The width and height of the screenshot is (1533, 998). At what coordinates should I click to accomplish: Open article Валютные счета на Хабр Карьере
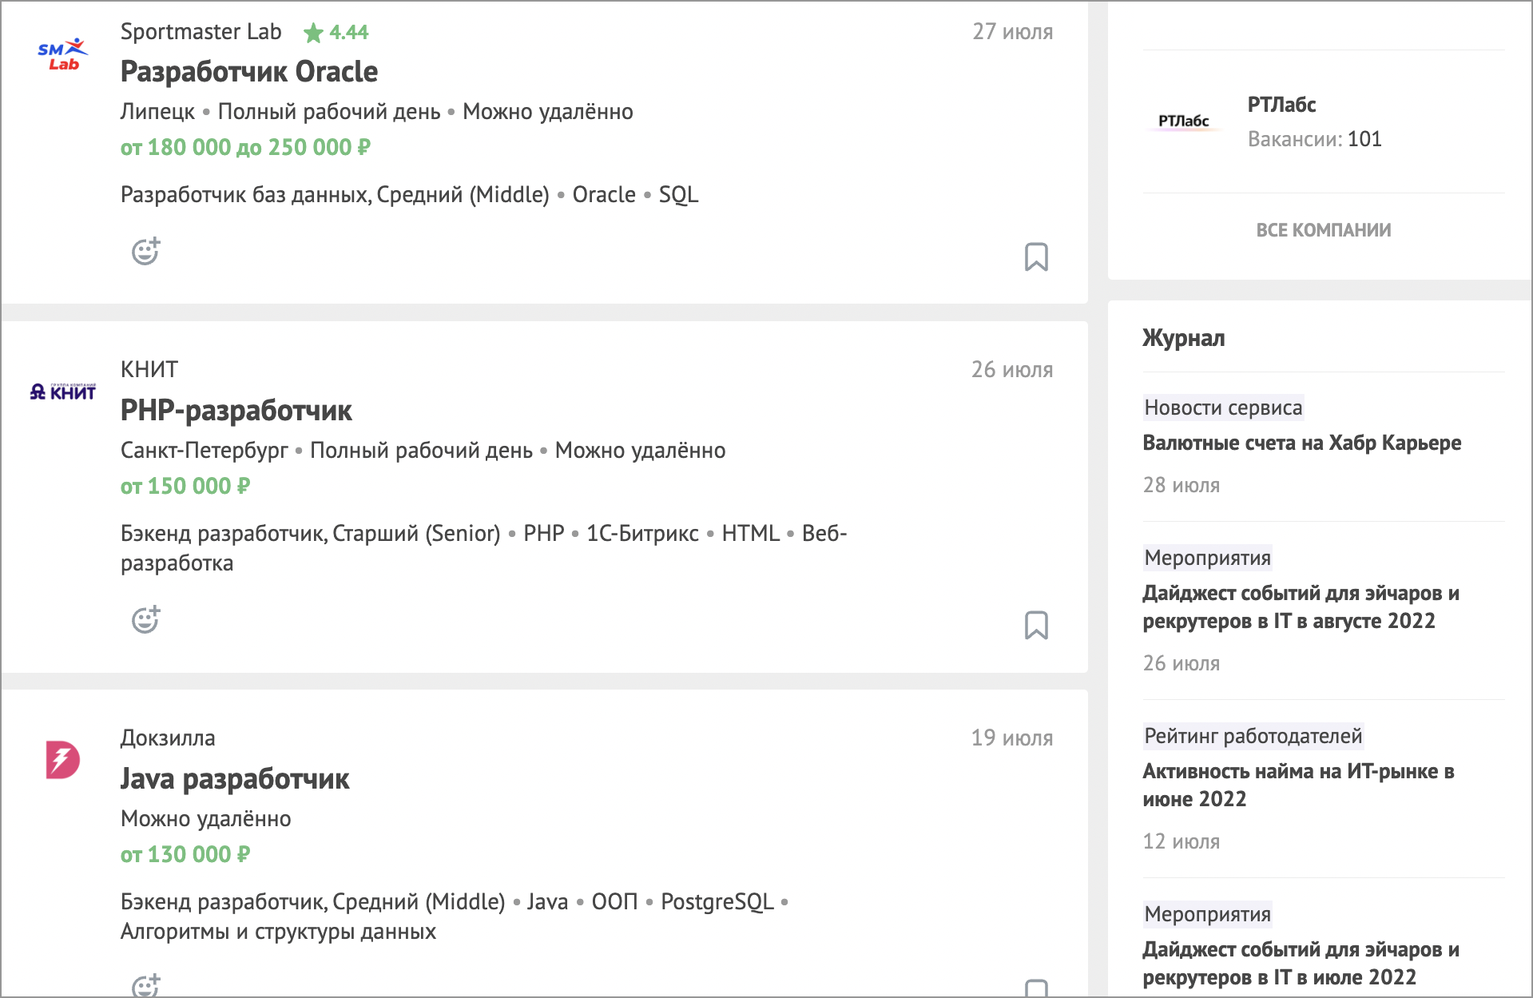pos(1302,443)
